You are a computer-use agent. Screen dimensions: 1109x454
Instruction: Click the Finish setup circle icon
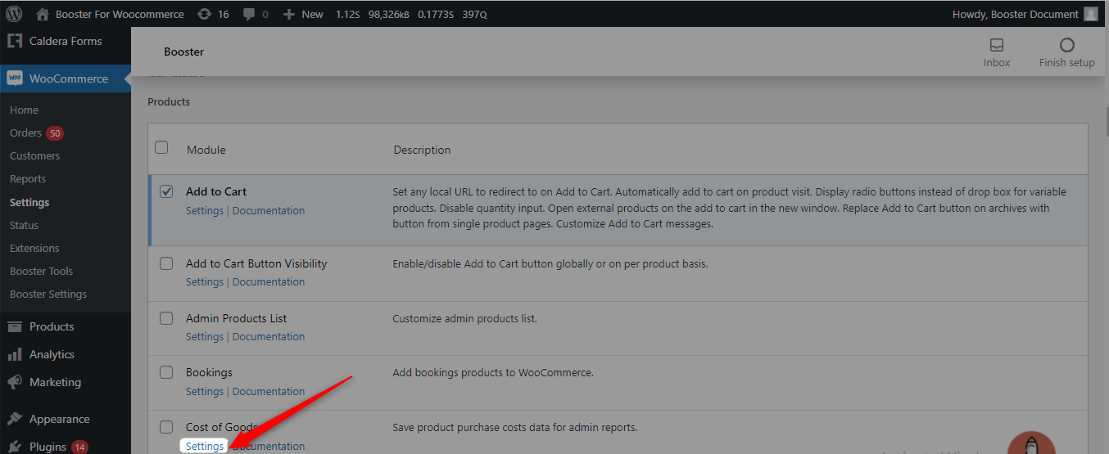1066,45
